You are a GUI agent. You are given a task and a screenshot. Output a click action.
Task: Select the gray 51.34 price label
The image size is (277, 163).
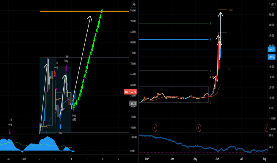[x=133, y=103]
